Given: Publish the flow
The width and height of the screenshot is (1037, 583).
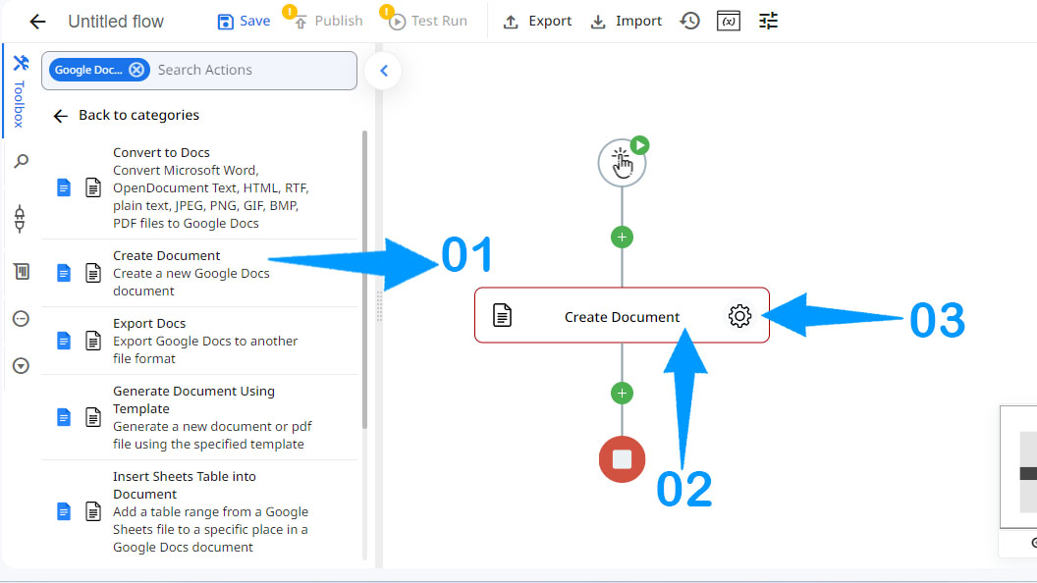Looking at the screenshot, I should click(x=329, y=22).
